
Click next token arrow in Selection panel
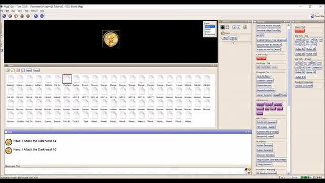coord(238,27)
